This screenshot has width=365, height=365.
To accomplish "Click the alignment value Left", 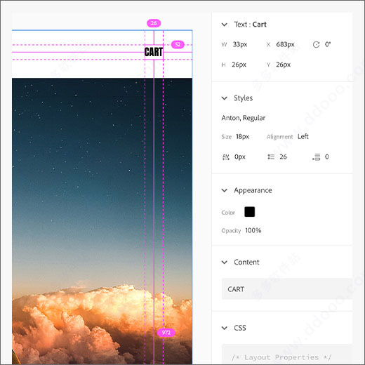I will pos(303,136).
